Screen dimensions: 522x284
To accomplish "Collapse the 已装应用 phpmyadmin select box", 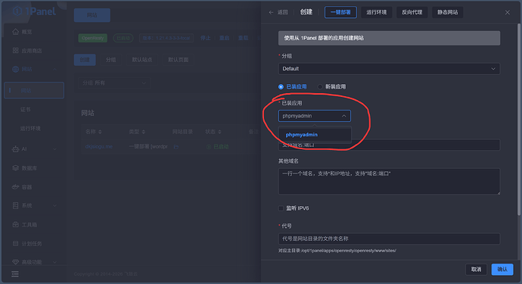I will [x=314, y=116].
